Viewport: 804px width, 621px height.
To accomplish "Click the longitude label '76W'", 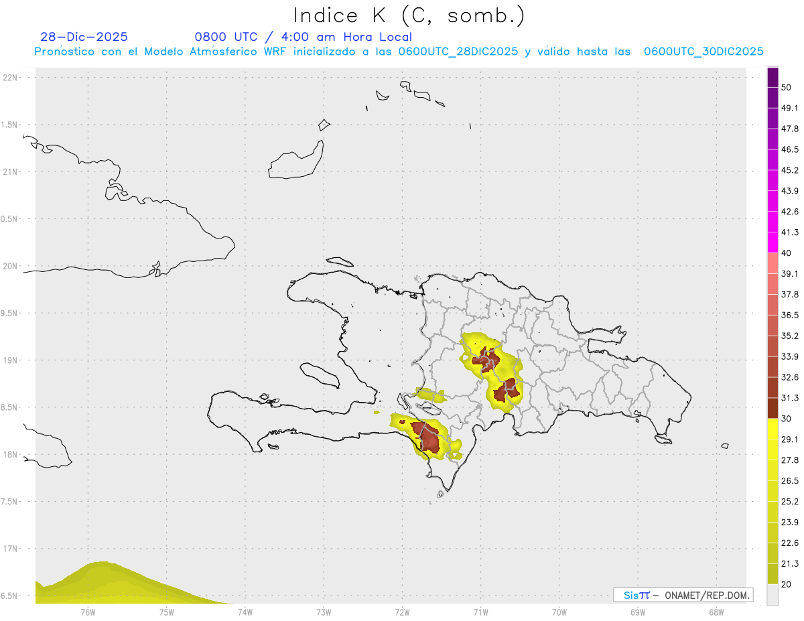I will (x=88, y=612).
